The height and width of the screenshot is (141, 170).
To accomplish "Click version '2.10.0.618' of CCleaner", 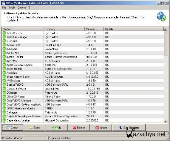I will 92,92.
